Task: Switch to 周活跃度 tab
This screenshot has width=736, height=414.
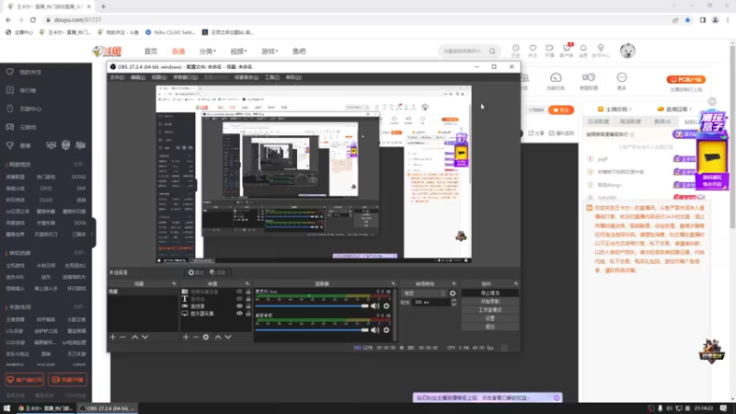Action: tap(630, 121)
